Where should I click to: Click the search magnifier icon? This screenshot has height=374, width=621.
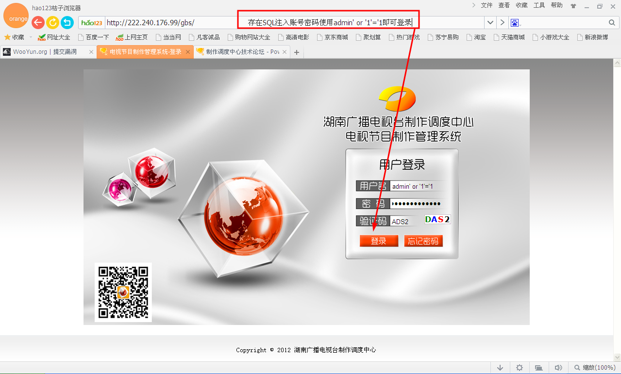click(612, 23)
